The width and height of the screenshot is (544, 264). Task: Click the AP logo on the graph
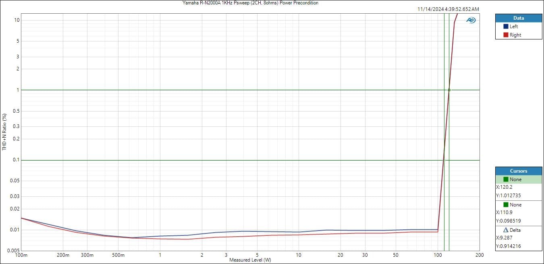pos(471,20)
